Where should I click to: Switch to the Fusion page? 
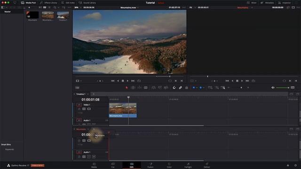coord(150,165)
